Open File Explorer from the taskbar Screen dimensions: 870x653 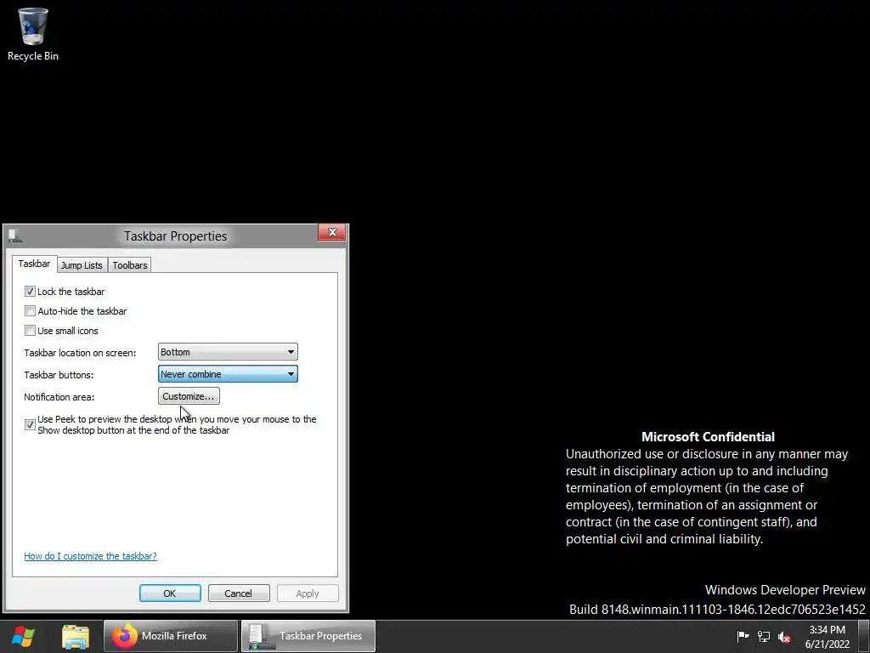(76, 636)
